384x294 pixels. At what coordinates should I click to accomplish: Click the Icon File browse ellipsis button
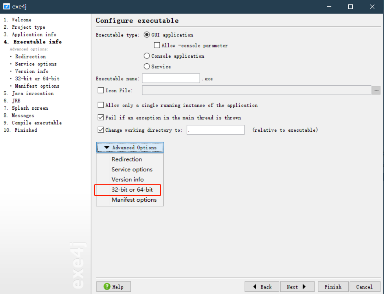coord(376,90)
